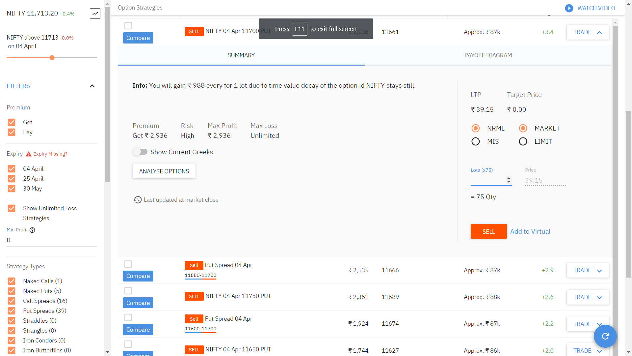Viewport: 632px width, 356px height.
Task: Uncheck Straddles strategy type
Action: pos(12,321)
